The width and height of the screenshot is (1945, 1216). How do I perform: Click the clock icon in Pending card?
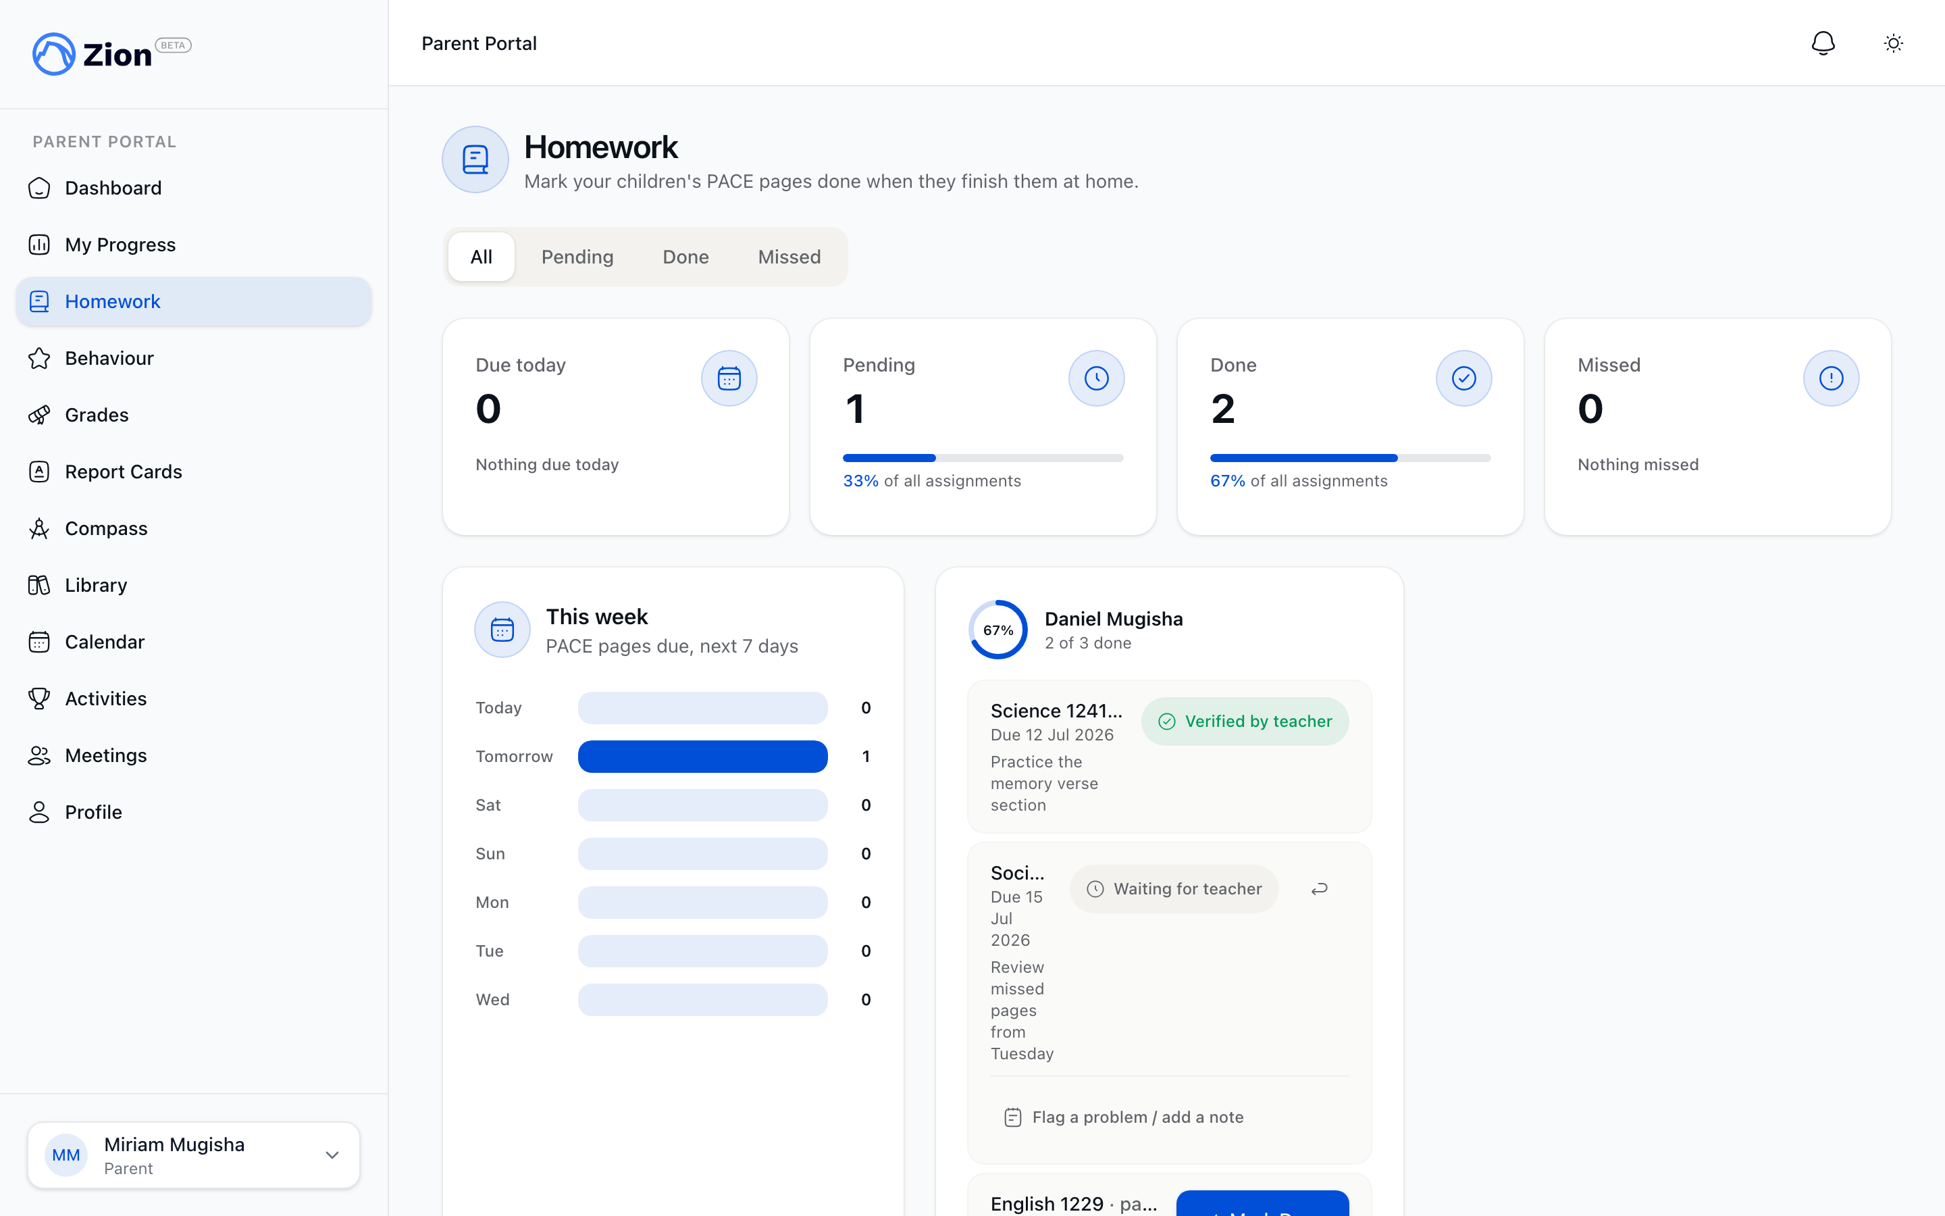click(x=1096, y=378)
